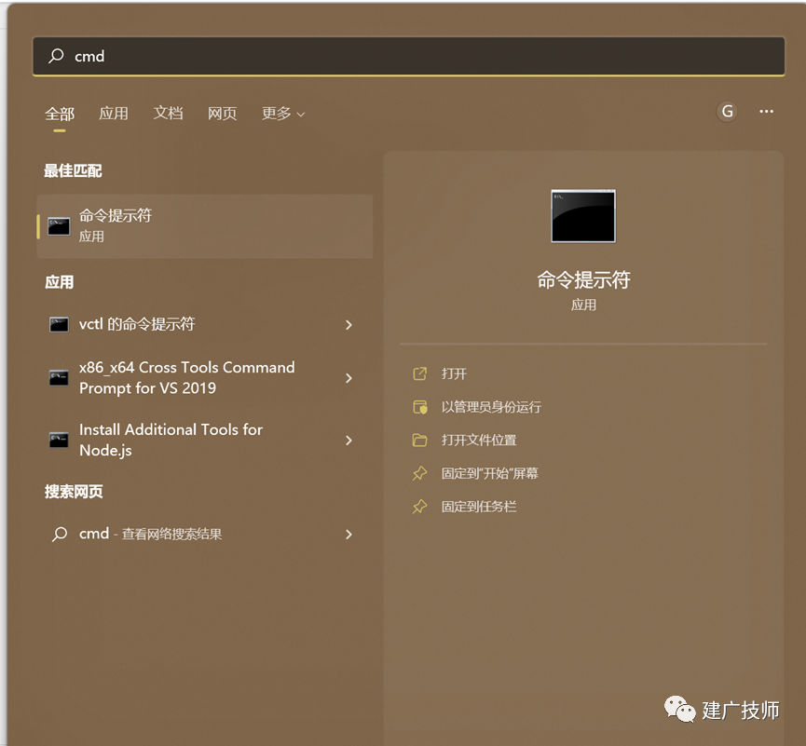806x746 pixels.
Task: Click 固定到"开始"屏幕
Action: [490, 473]
